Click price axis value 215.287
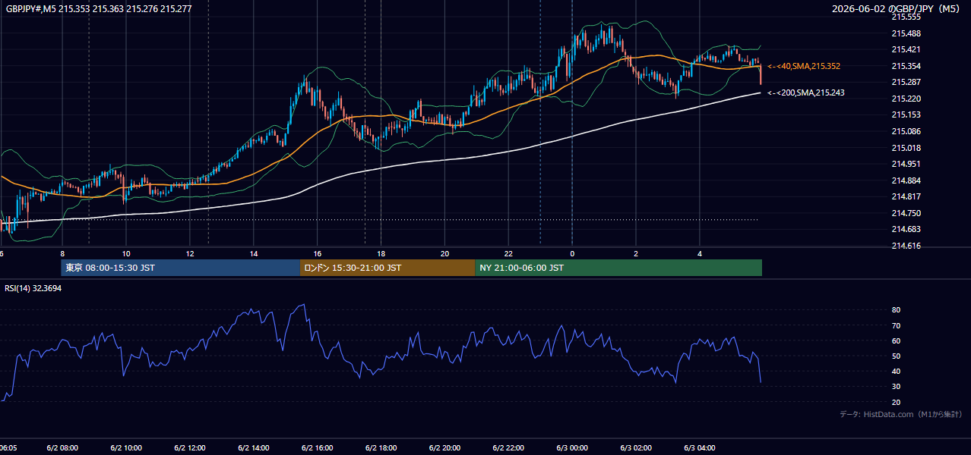 click(x=906, y=82)
